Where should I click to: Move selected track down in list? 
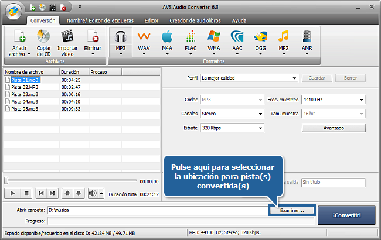79,193
